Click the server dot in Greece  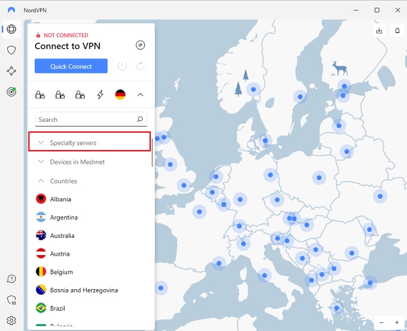(336, 308)
